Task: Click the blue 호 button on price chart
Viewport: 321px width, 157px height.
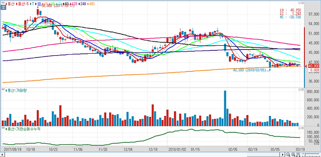Action: 3,7
